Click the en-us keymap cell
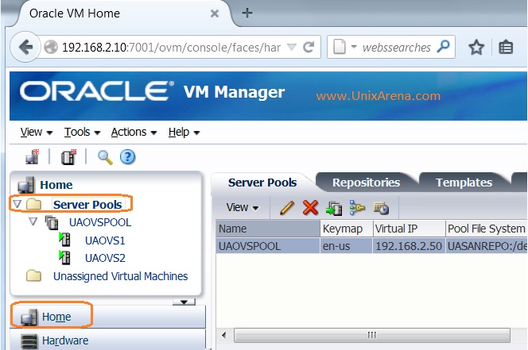The height and width of the screenshot is (350, 528). [346, 246]
